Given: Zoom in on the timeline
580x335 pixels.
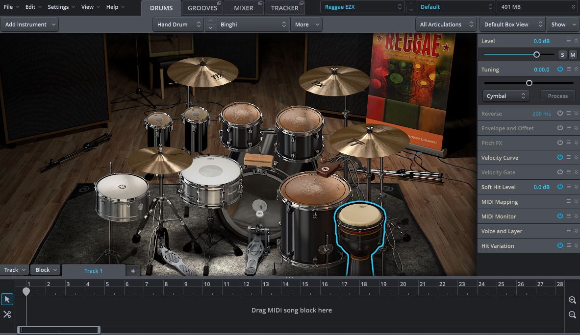Looking at the screenshot, I should tap(572, 300).
